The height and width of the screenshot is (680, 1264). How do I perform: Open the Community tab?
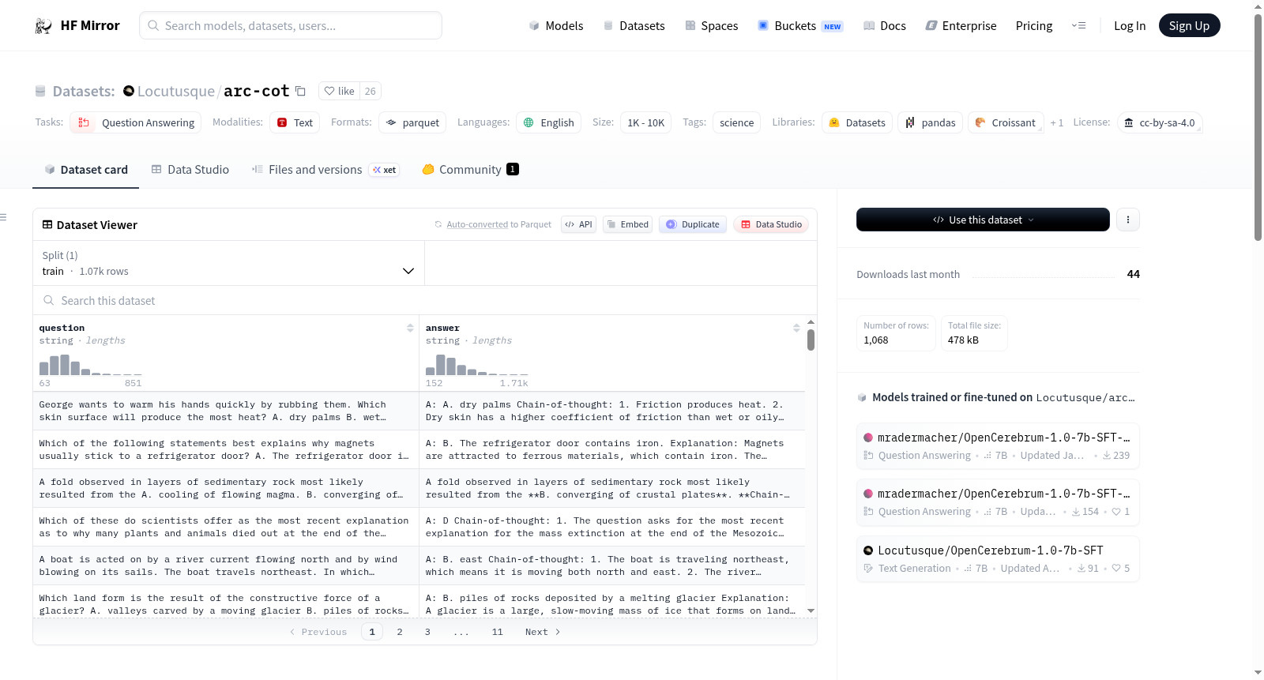click(x=470, y=169)
